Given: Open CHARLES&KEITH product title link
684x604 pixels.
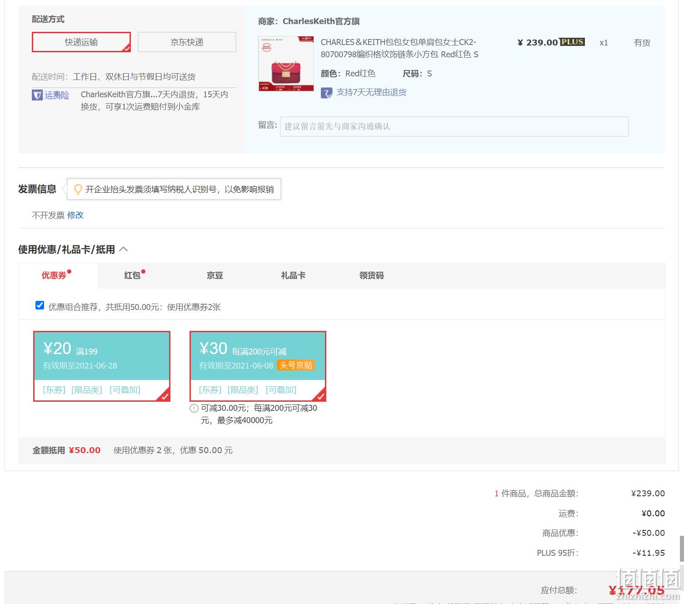Looking at the screenshot, I should coord(399,48).
